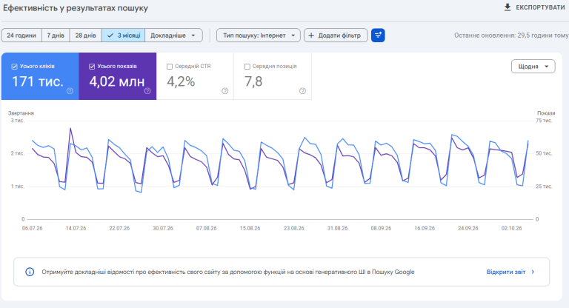The width and height of the screenshot is (569, 308).
Task: Click the 02.10.26 date label on chart axis
Action: pos(512,228)
